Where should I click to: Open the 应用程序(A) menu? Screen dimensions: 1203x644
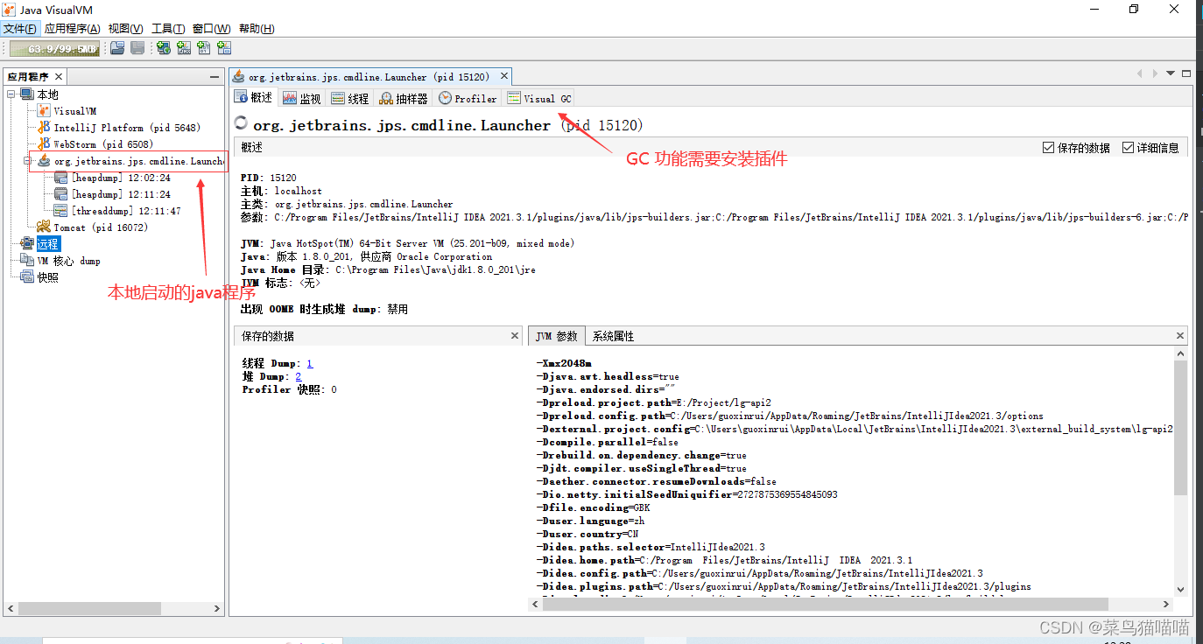[x=73, y=29]
